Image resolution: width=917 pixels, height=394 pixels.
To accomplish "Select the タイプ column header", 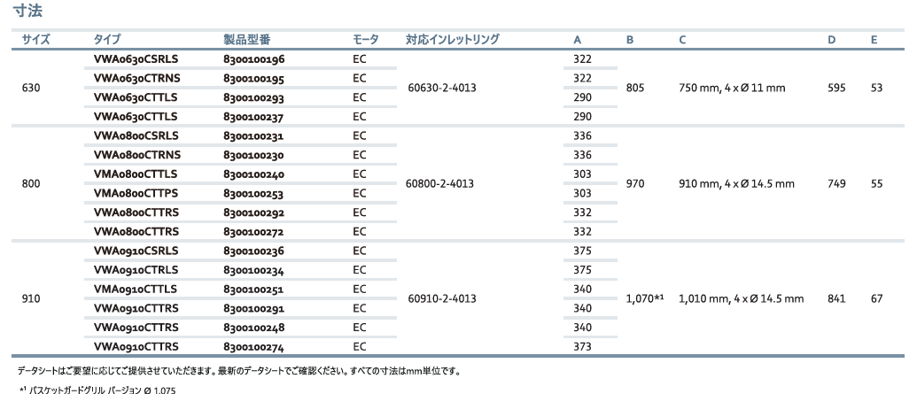I will (x=107, y=40).
